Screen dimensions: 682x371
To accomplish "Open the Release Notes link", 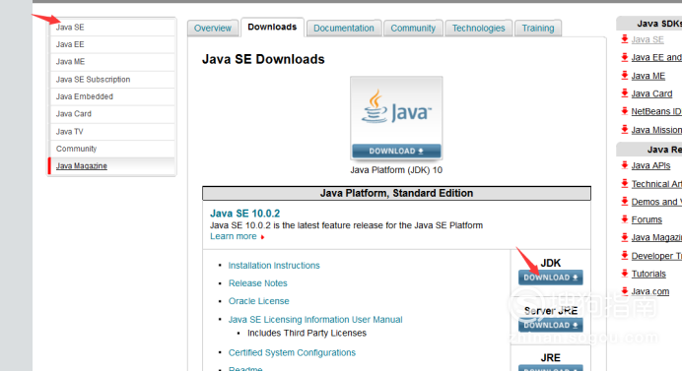I will click(x=258, y=283).
